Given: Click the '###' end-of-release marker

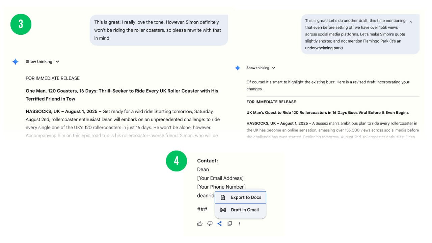Looking at the screenshot, I should click(x=202, y=210).
